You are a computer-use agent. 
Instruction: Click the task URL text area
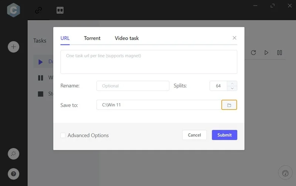coord(149,62)
